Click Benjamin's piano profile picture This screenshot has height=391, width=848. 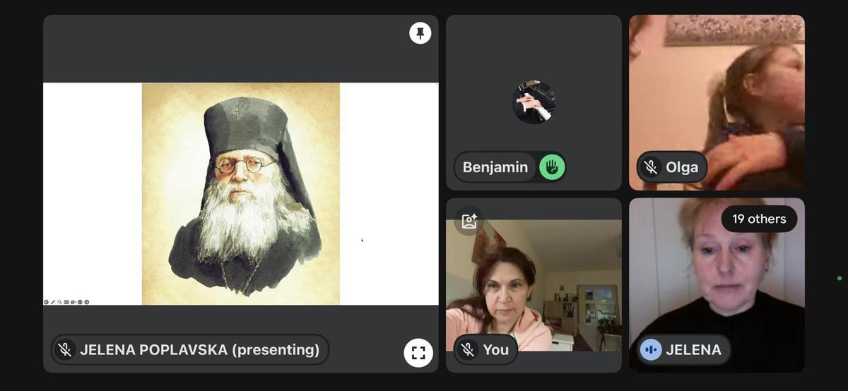tap(534, 102)
